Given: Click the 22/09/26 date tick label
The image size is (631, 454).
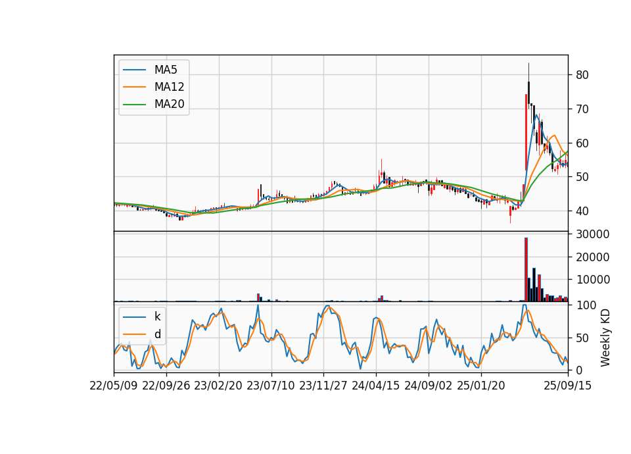Looking at the screenshot, I should pyautogui.click(x=166, y=386).
